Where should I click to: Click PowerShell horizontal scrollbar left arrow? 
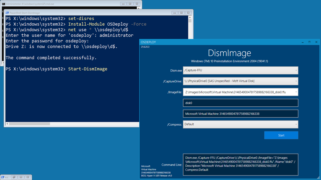[x=7, y=124]
